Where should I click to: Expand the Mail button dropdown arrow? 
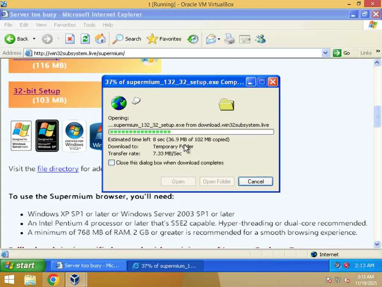point(219,39)
